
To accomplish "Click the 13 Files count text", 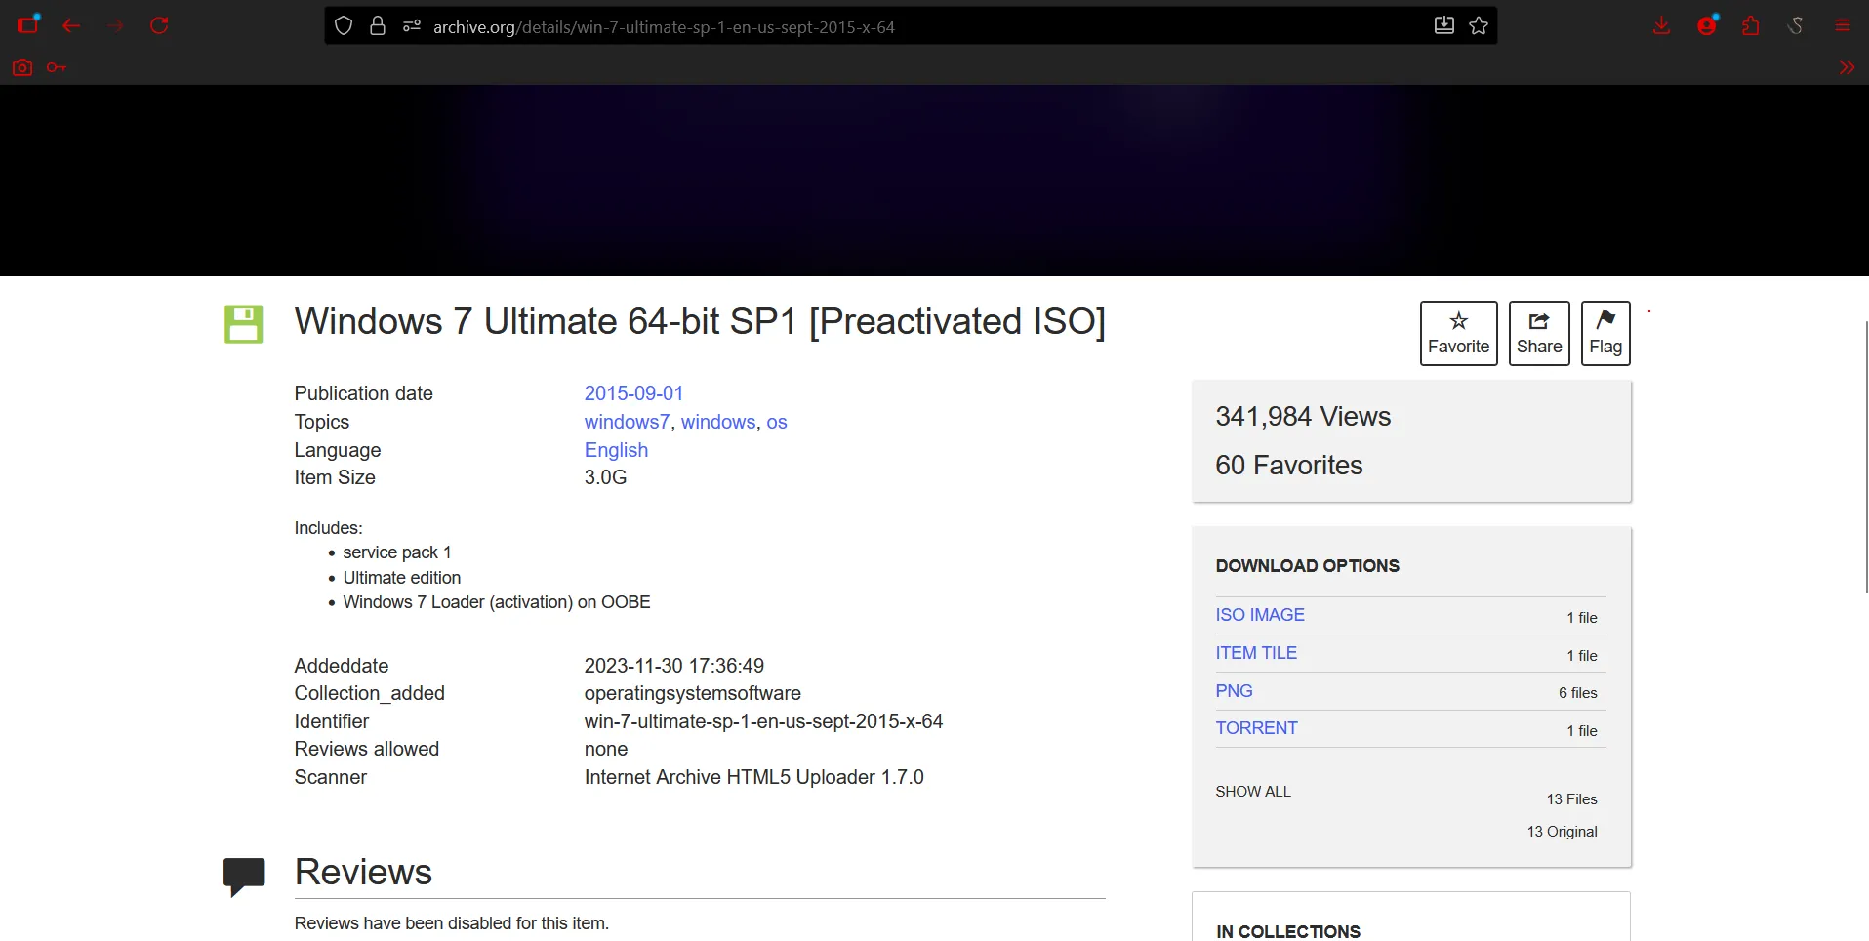I will click(x=1571, y=799).
